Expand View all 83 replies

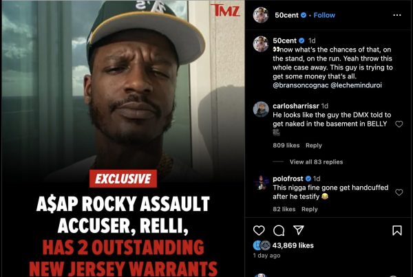pos(316,162)
